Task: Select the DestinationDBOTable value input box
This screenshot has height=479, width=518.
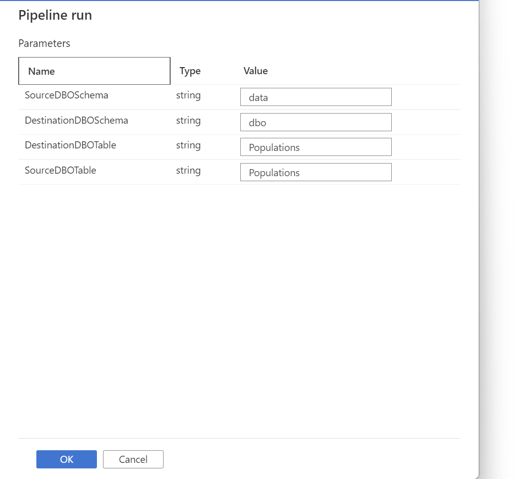Action: coord(316,147)
